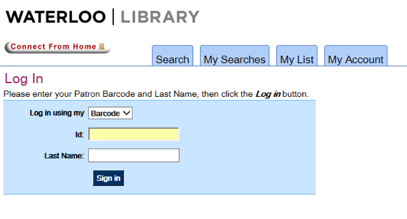This screenshot has width=407, height=219.
Task: Click the Patron Barcode instruction sentence
Action: (x=129, y=94)
